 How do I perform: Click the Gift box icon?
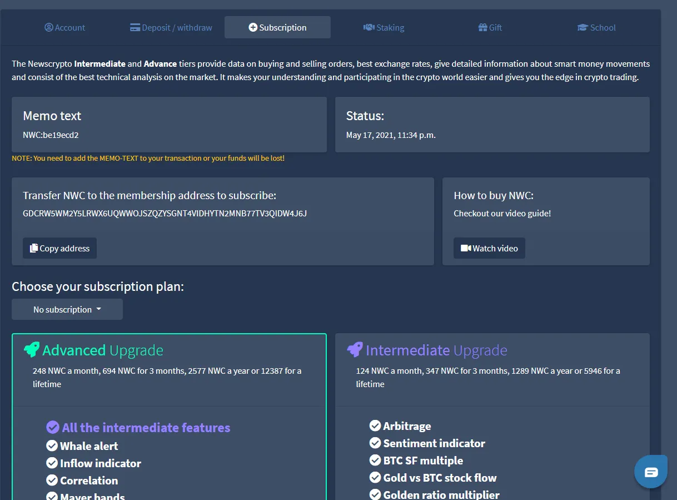482,27
